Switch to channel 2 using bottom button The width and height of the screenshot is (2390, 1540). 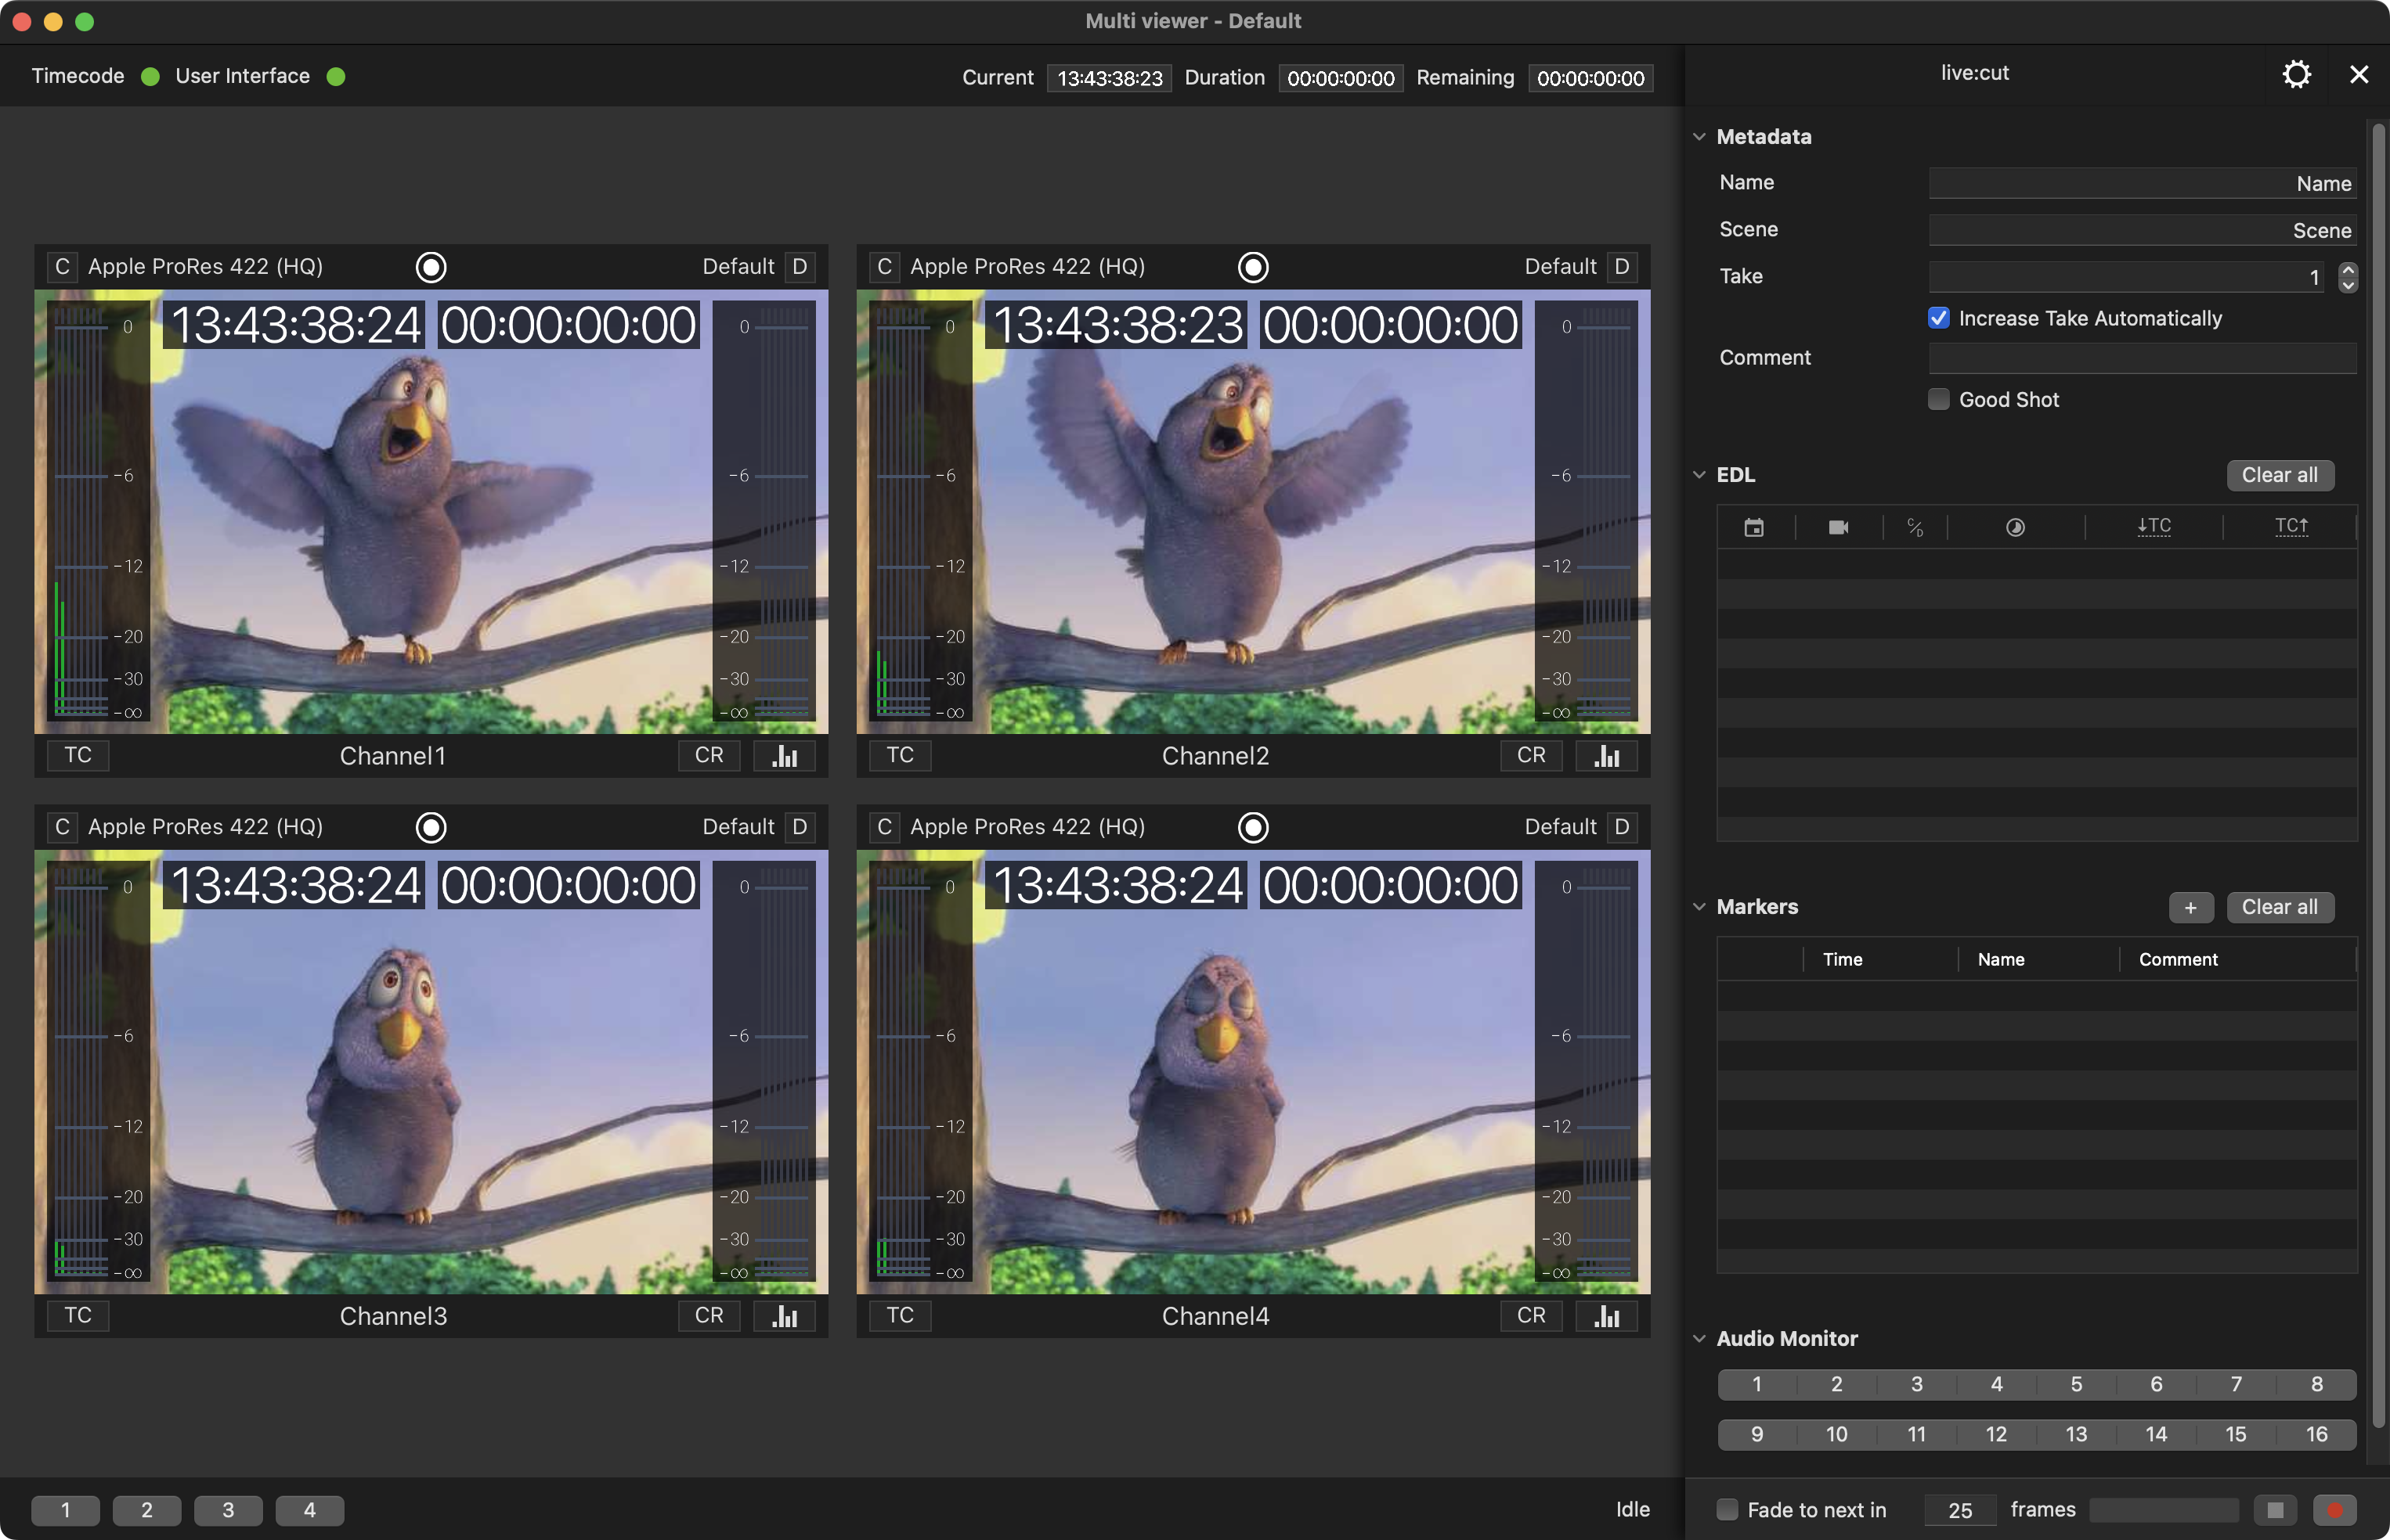[x=147, y=1510]
